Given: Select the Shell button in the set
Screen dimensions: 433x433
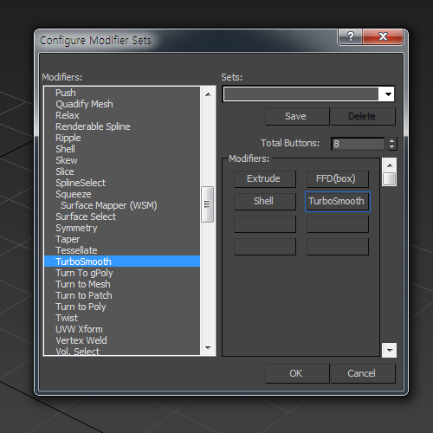Looking at the screenshot, I should (265, 201).
